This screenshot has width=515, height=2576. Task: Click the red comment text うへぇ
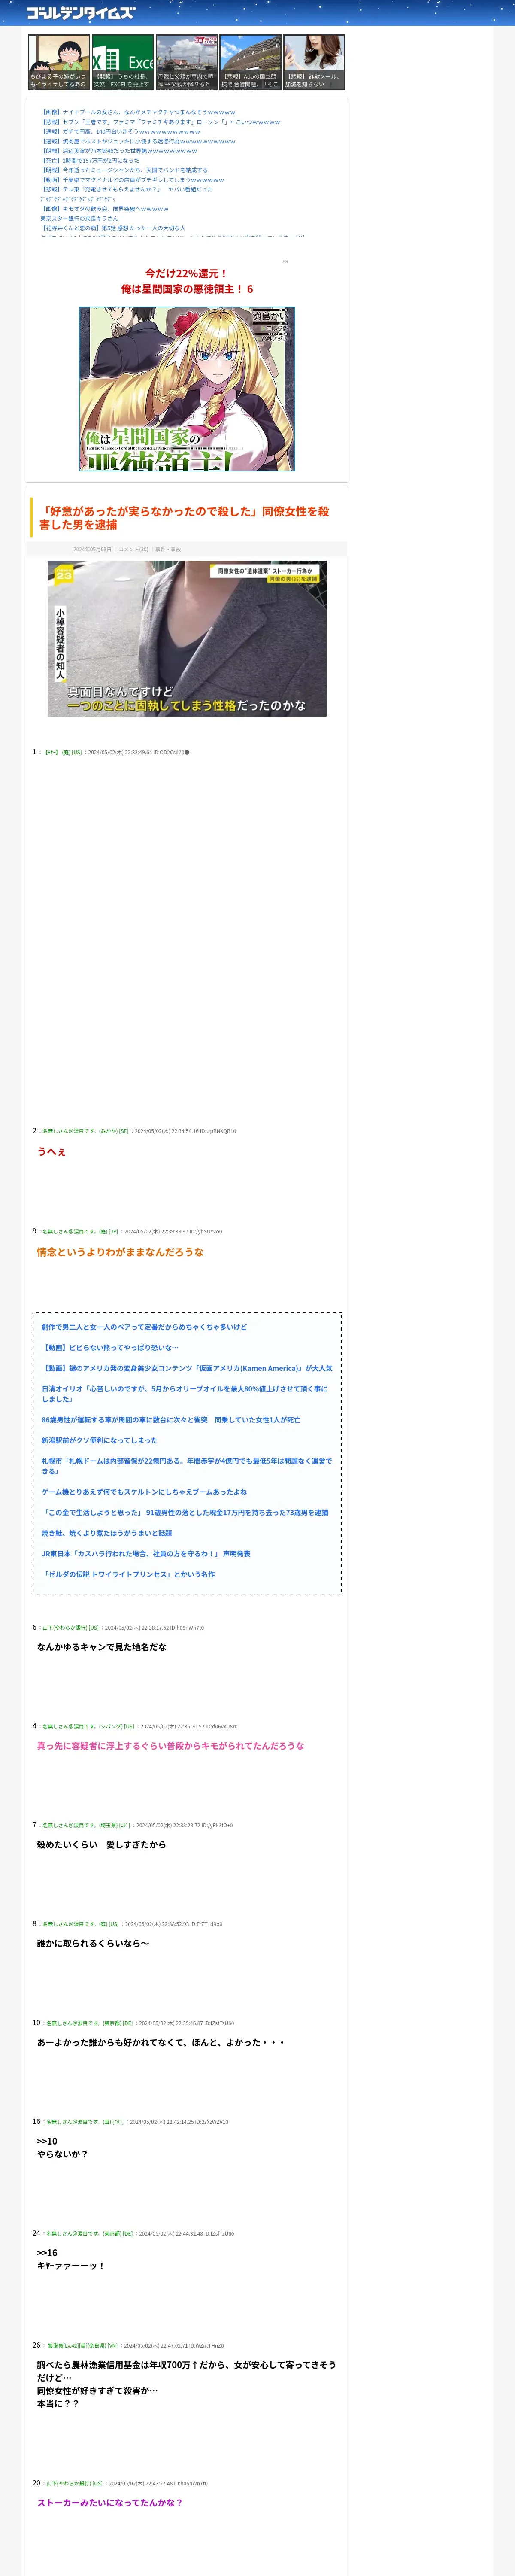tap(51, 1151)
